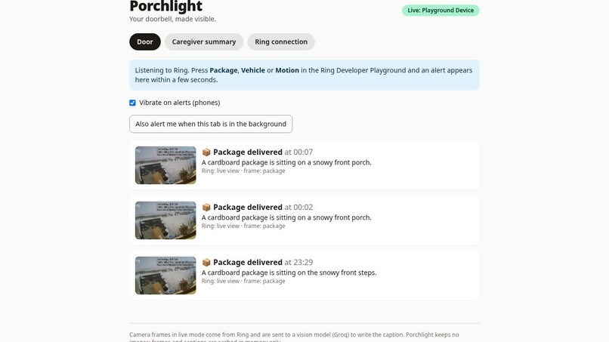The image size is (609, 342).
Task: Open the 00:07 package alert thumbnail
Action: (165, 165)
